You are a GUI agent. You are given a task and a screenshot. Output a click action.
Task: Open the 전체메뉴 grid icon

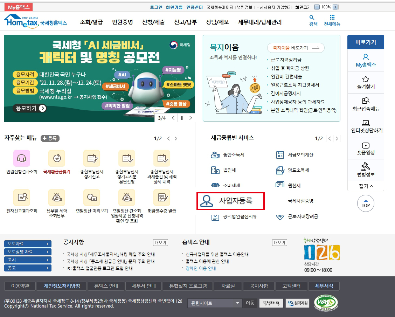point(332,17)
